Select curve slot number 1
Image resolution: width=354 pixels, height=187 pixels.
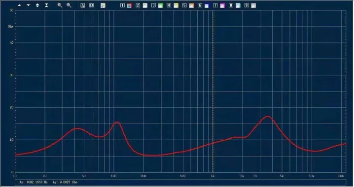click(x=122, y=5)
